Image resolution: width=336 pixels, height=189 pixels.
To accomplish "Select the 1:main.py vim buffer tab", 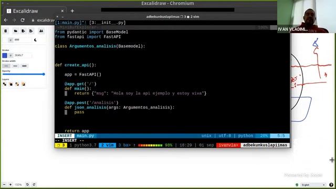I will coord(71,23).
